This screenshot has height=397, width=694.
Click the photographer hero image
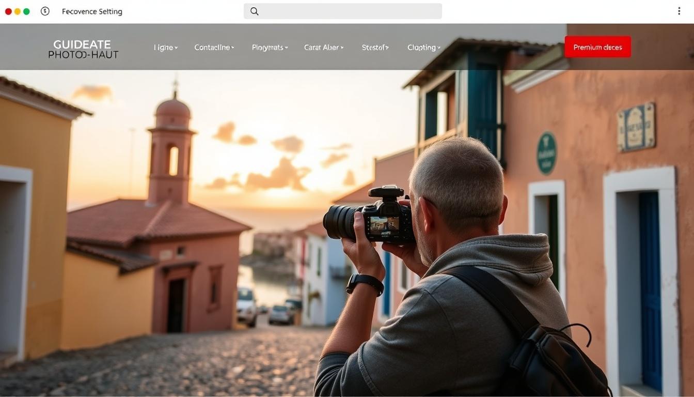coord(347,233)
